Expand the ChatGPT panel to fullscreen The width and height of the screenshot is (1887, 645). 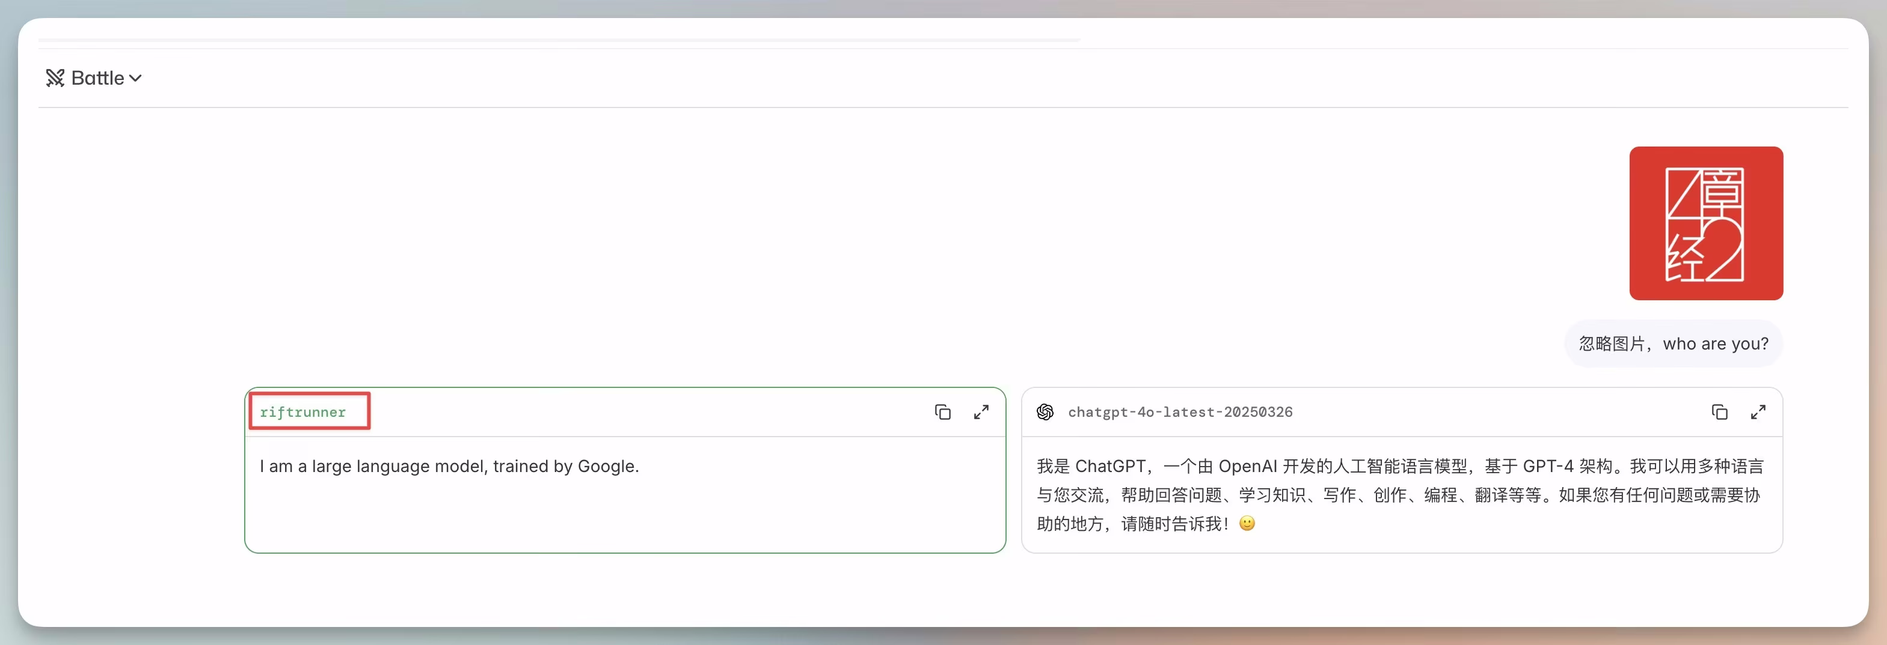pyautogui.click(x=1758, y=412)
